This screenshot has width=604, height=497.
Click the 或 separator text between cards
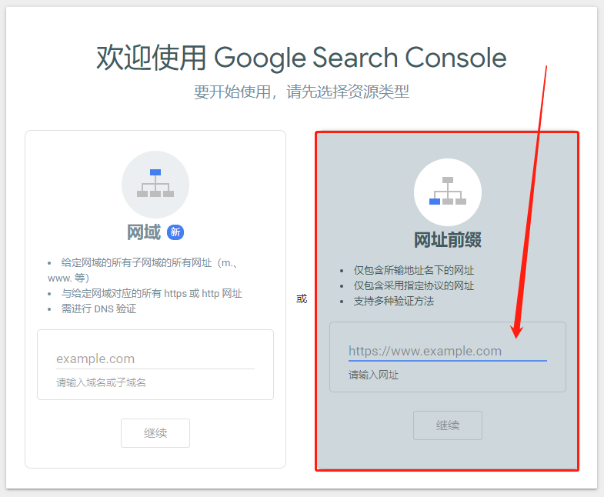click(x=302, y=299)
